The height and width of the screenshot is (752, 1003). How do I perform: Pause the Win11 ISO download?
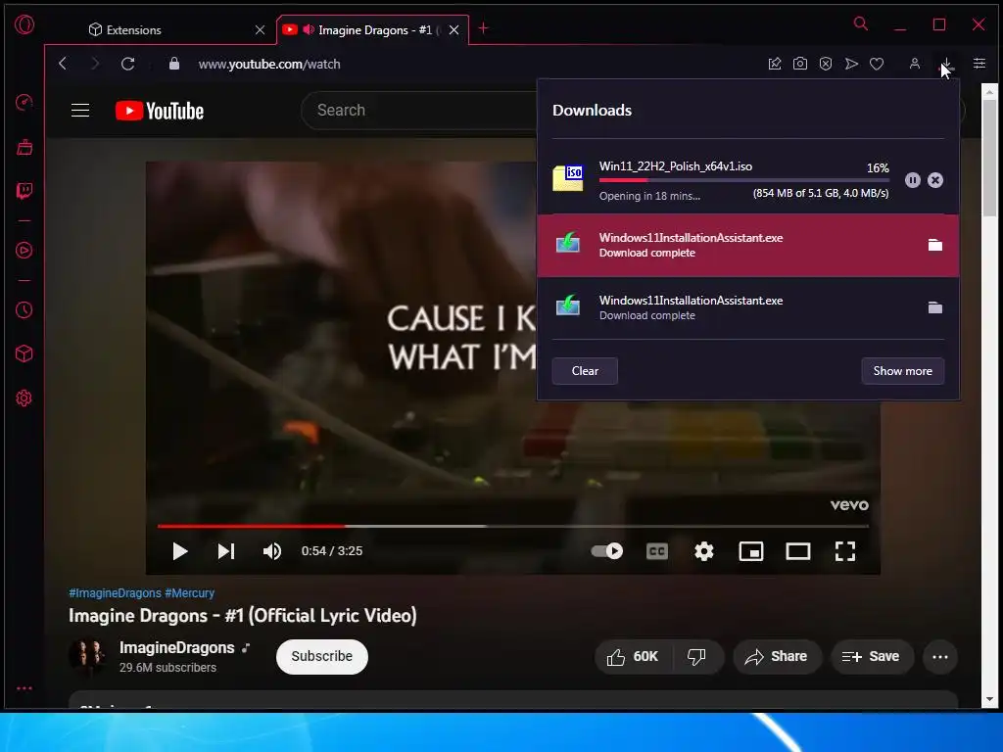pyautogui.click(x=913, y=180)
